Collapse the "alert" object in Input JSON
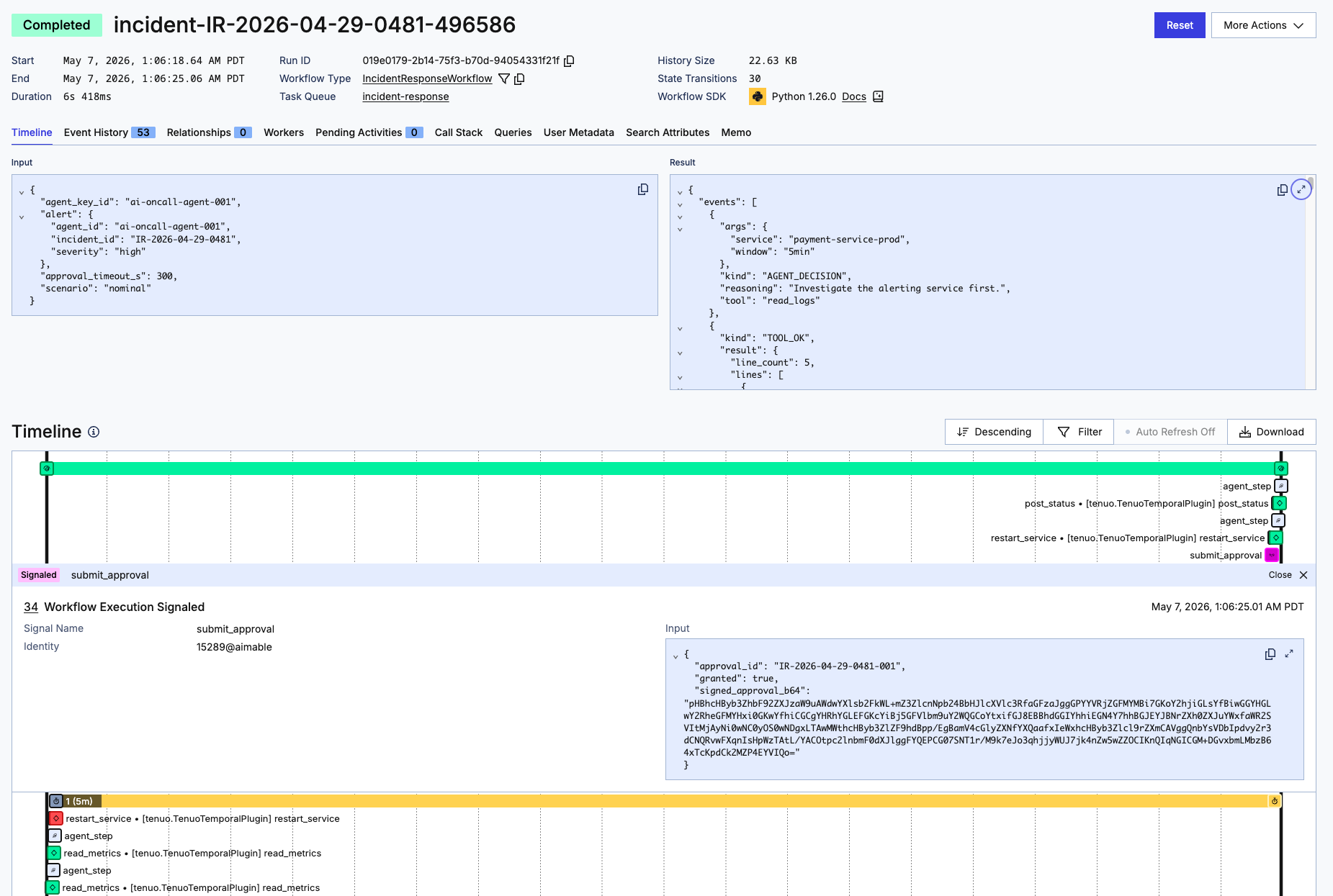1333x896 pixels. 22,217
